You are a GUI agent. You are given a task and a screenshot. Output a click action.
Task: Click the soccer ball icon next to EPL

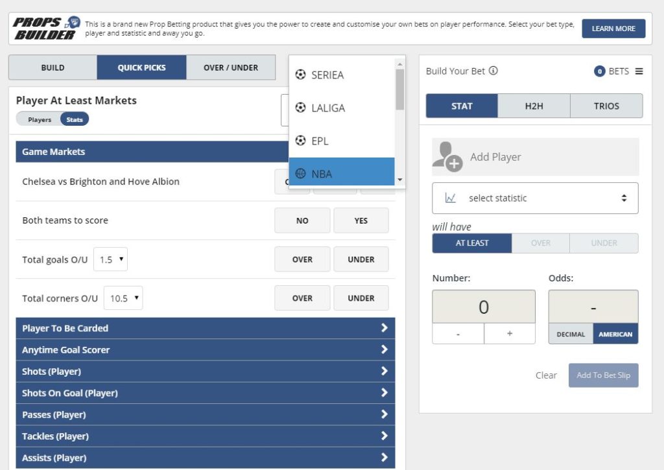pos(300,140)
